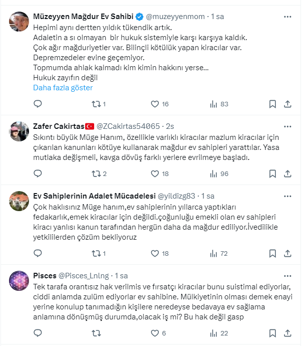Open Ev Sahiplerinin Adalet Mücadelesi display name

pyautogui.click(x=94, y=196)
